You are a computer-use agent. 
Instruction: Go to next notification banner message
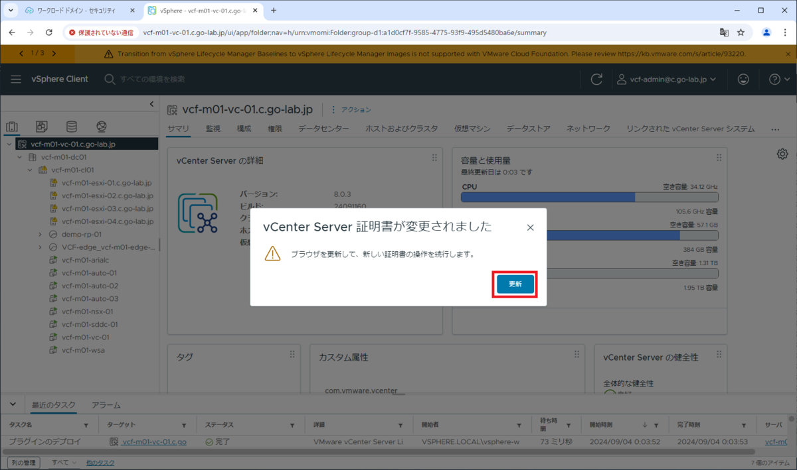pyautogui.click(x=54, y=53)
